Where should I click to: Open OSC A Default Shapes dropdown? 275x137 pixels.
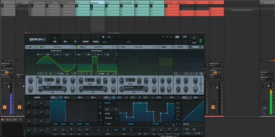tap(57, 51)
